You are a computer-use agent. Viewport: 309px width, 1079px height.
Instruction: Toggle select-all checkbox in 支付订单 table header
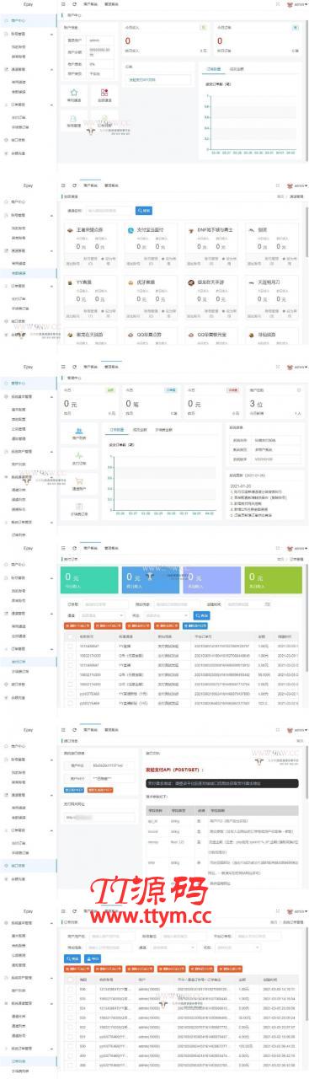point(69,636)
